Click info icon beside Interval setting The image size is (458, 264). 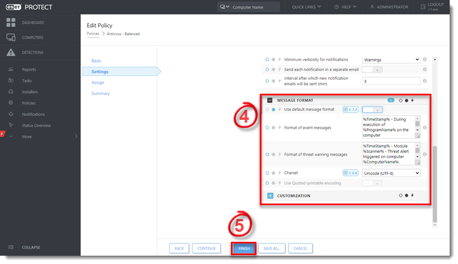425,81
